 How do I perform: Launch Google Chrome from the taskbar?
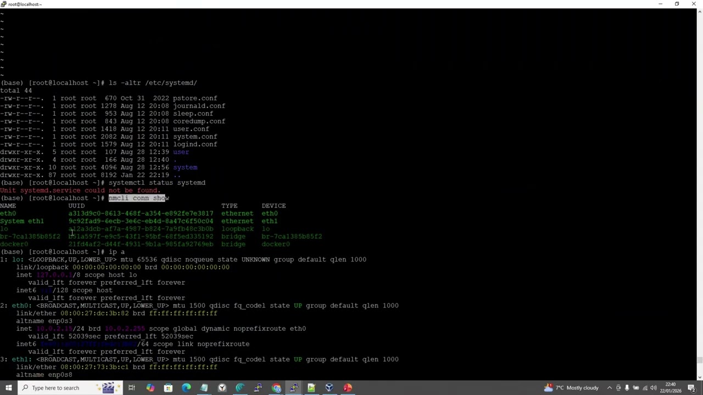276,388
